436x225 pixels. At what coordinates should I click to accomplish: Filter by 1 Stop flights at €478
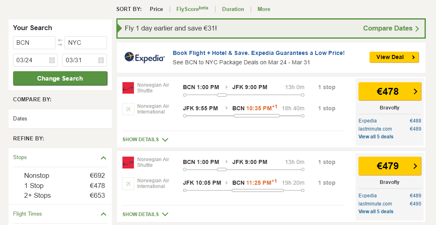[65, 186]
